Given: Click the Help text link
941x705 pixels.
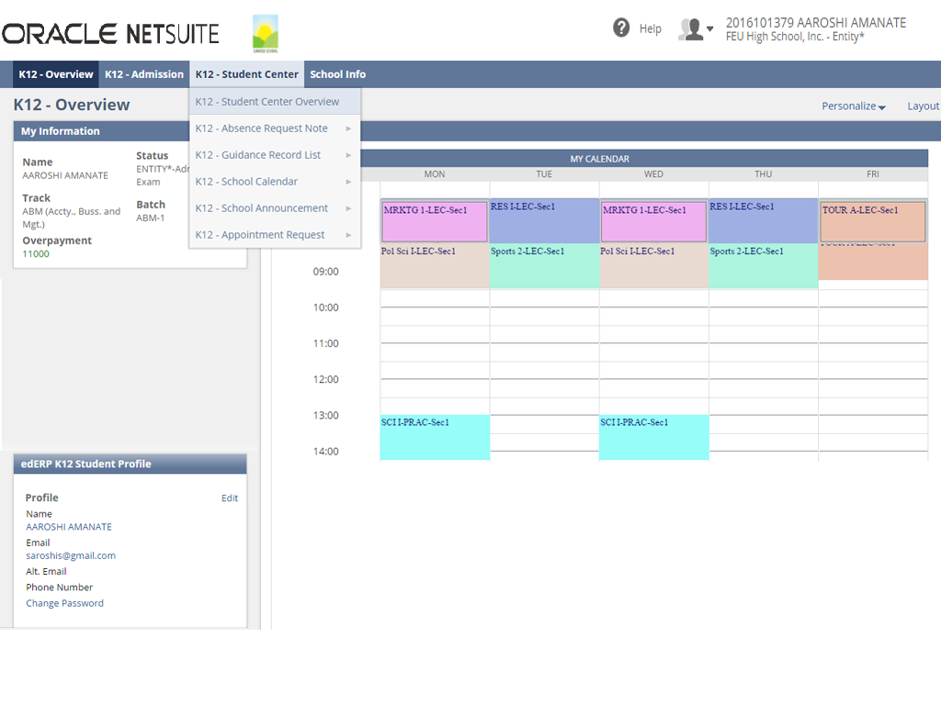Looking at the screenshot, I should pos(650,28).
